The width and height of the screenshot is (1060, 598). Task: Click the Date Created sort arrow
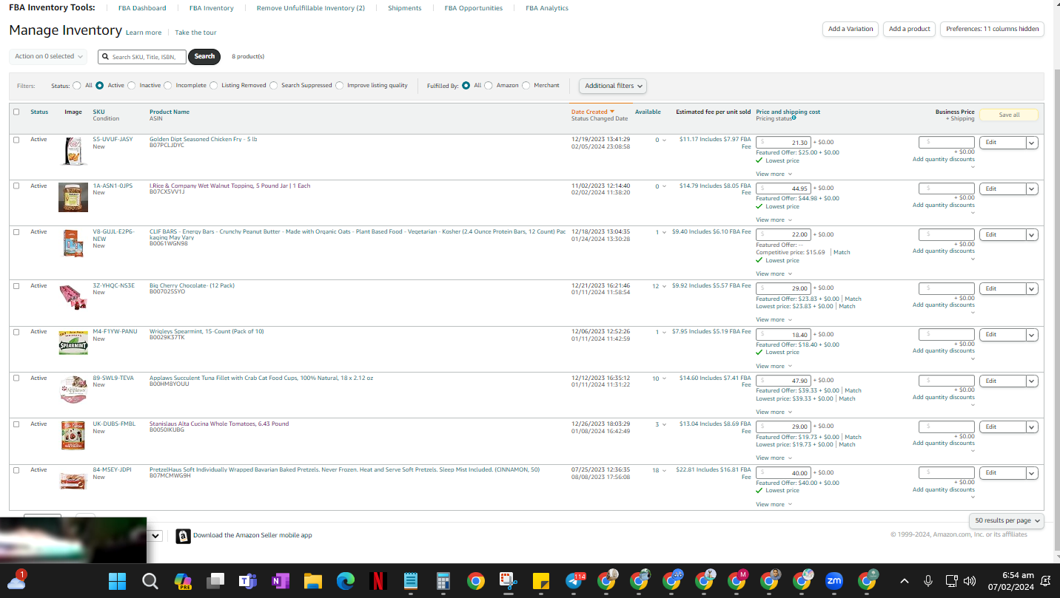pos(612,112)
